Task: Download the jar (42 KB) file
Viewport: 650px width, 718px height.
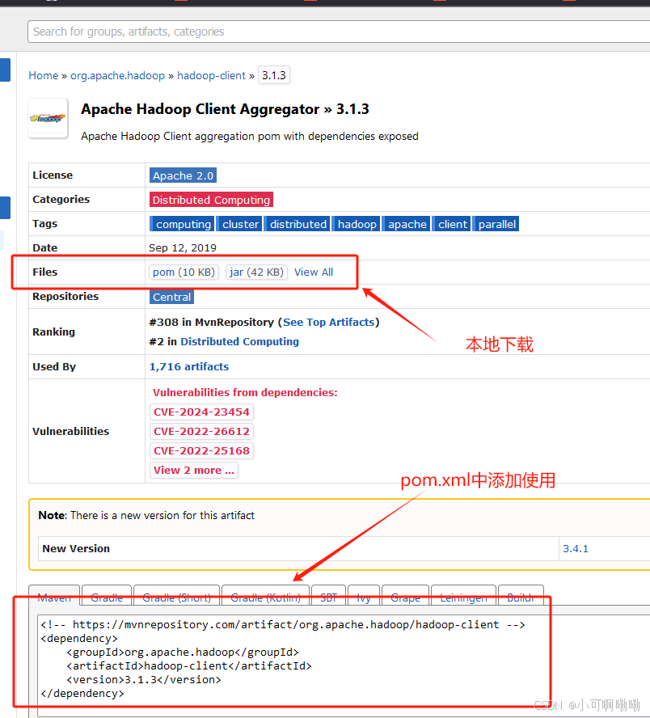Action: pos(256,272)
